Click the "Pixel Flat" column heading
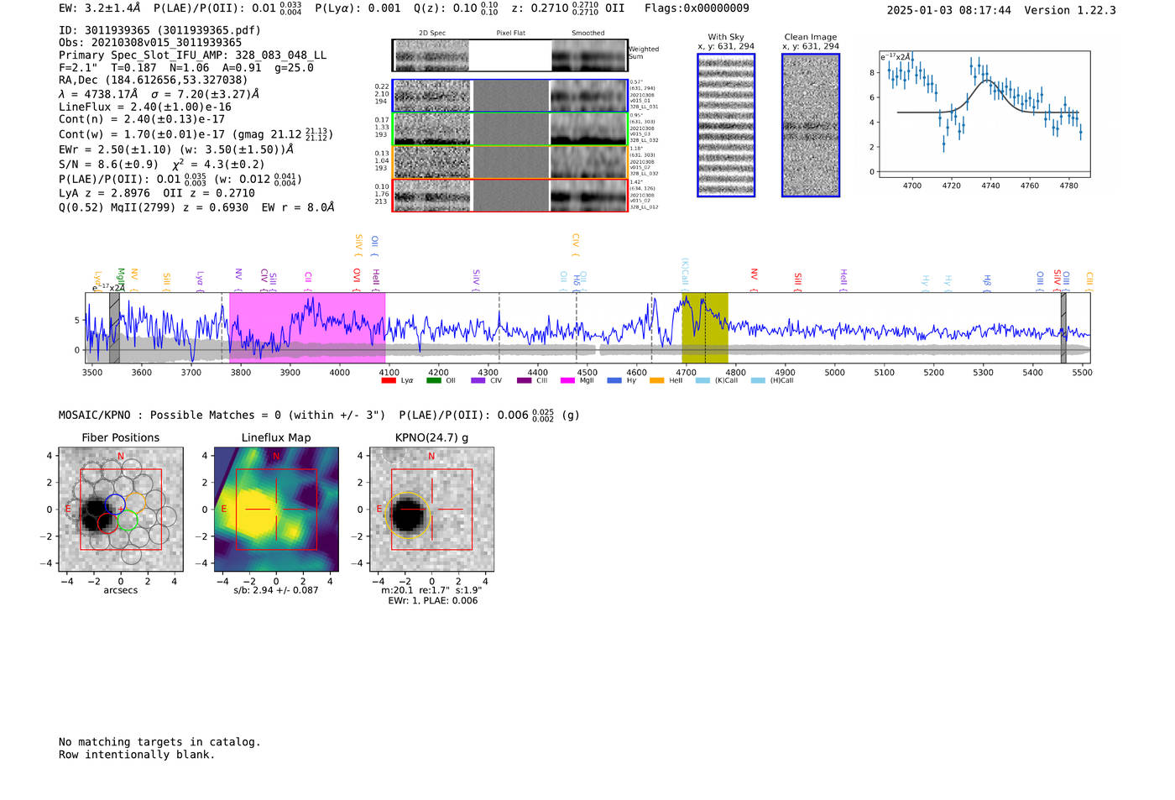This screenshot has width=1175, height=800. (x=510, y=34)
